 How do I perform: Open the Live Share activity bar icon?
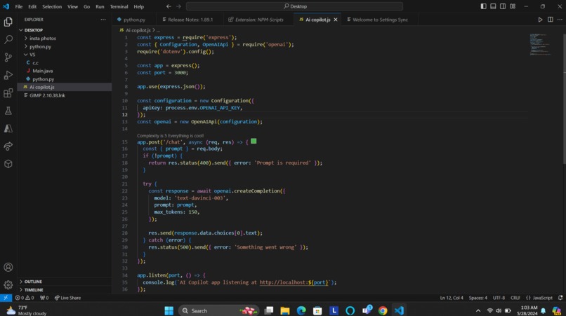click(x=8, y=146)
